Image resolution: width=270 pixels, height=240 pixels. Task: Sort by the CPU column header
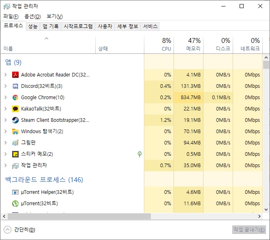point(159,45)
